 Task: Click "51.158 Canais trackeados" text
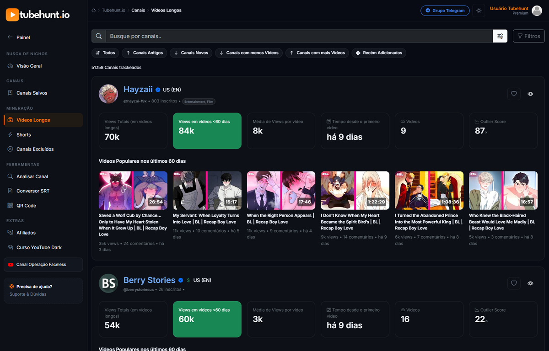tap(117, 67)
